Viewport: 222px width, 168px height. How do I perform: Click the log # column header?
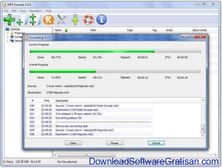point(32,101)
